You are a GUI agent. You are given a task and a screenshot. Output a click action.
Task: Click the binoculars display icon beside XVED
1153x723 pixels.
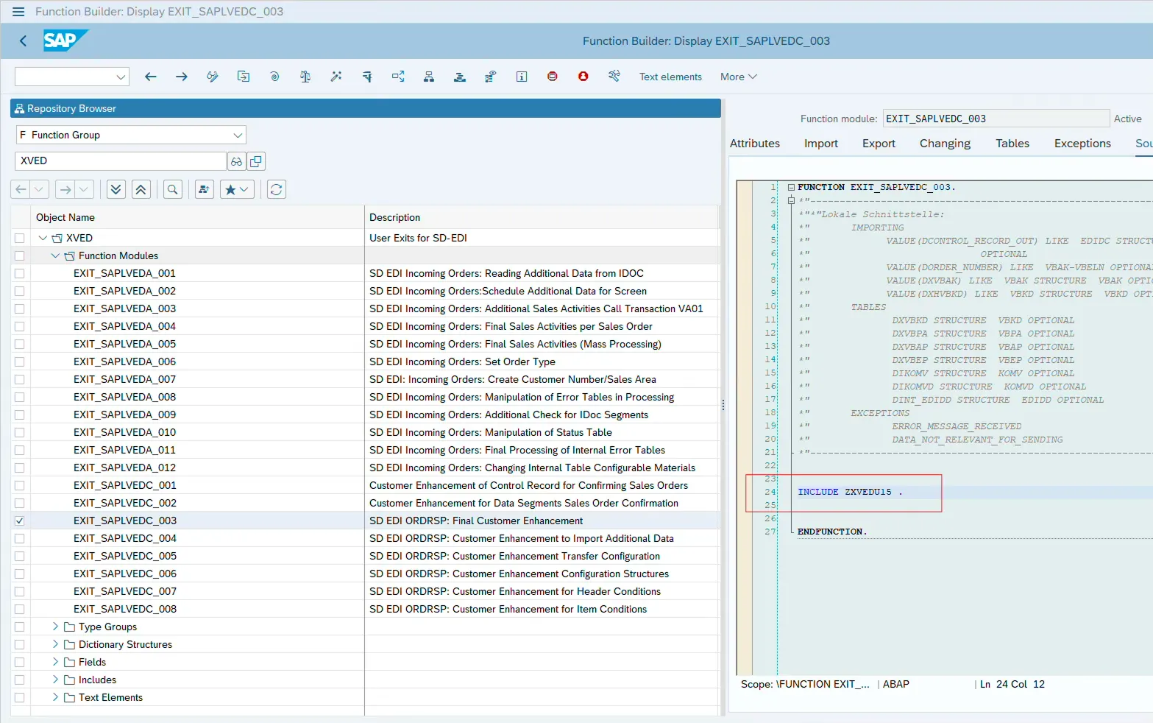(x=236, y=161)
